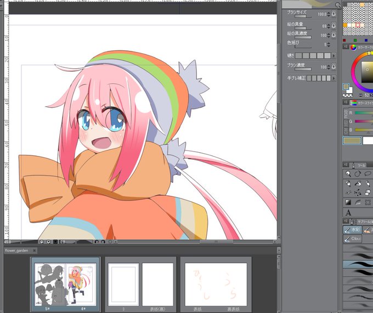Open the sub tool panel menu
This screenshot has width=373, height=313.
[346, 222]
